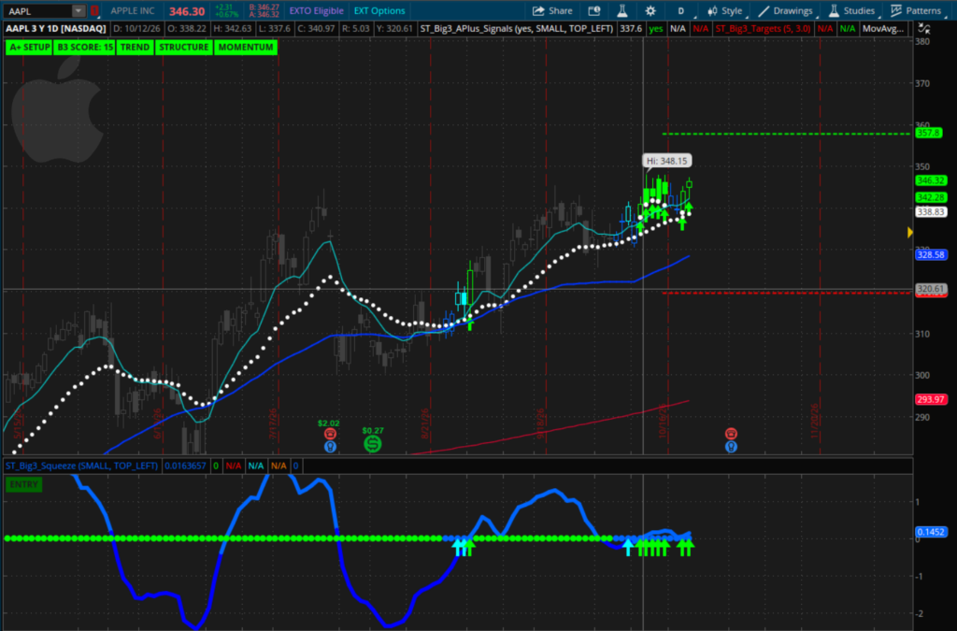
Task: Open the time and sales wallet icon
Action: (x=593, y=11)
